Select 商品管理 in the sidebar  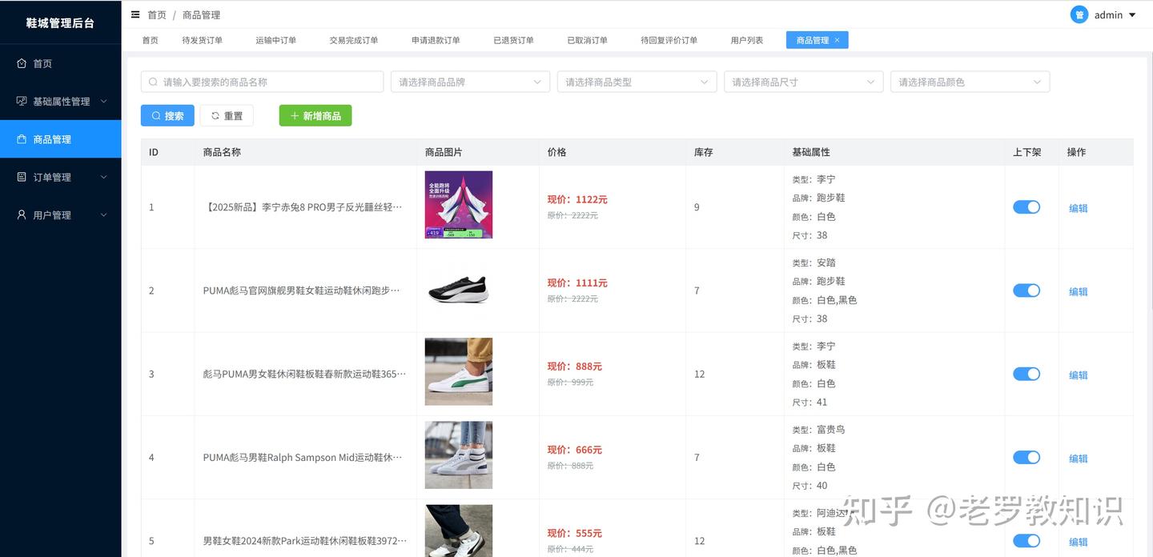click(x=61, y=139)
